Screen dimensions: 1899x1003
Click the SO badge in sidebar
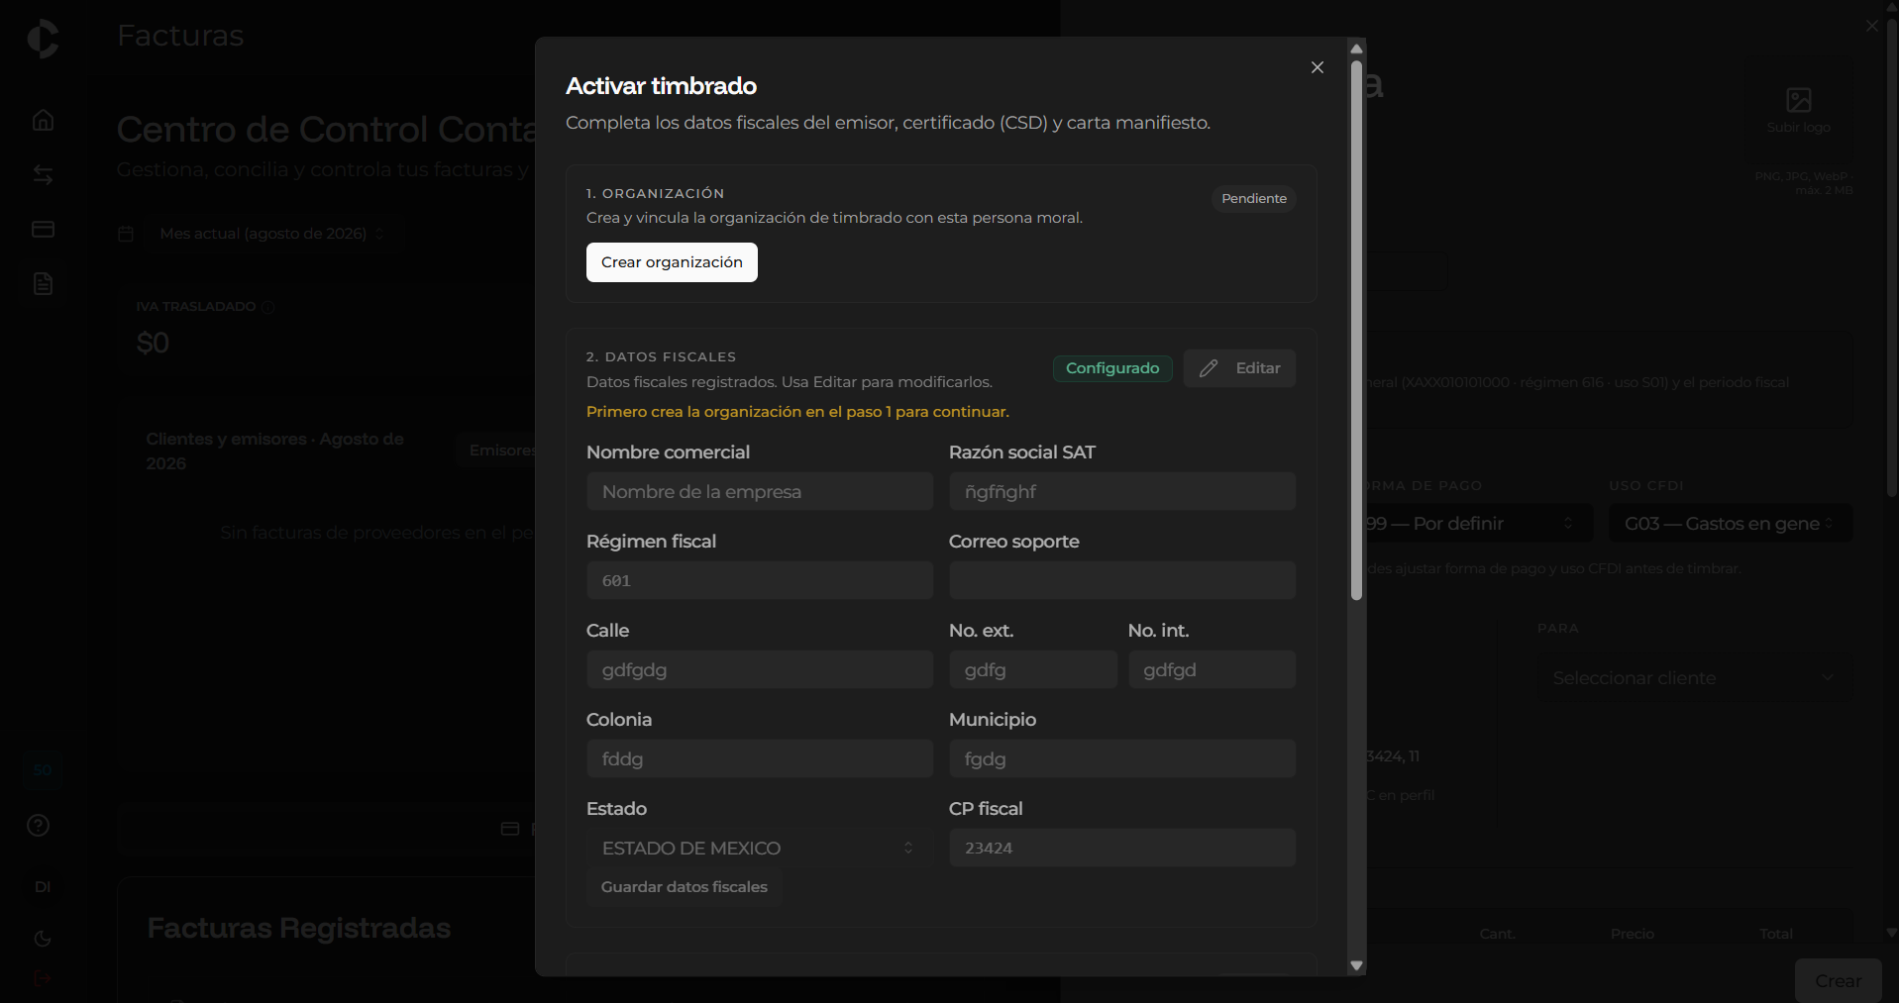(x=43, y=769)
